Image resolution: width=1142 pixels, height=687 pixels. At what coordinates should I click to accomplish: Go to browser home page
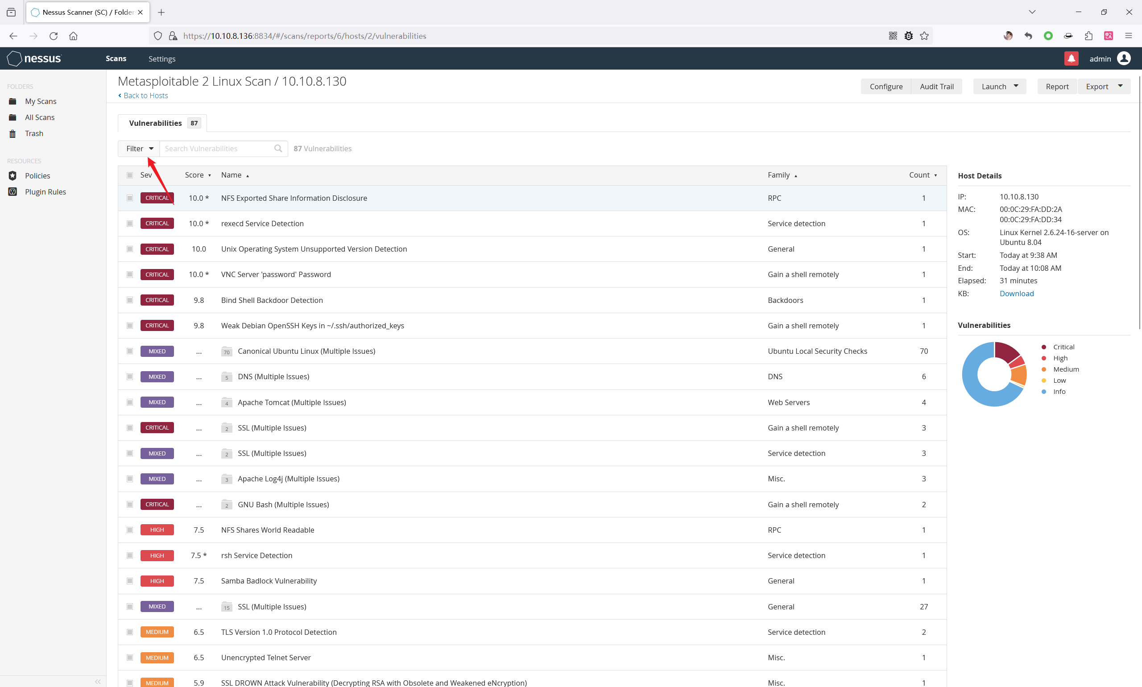point(73,36)
